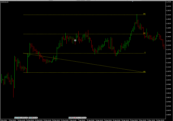Screen dimensions: 173x121
Task: Click the 12 Apr 00:00 time axis label
Action: (91, 120)
